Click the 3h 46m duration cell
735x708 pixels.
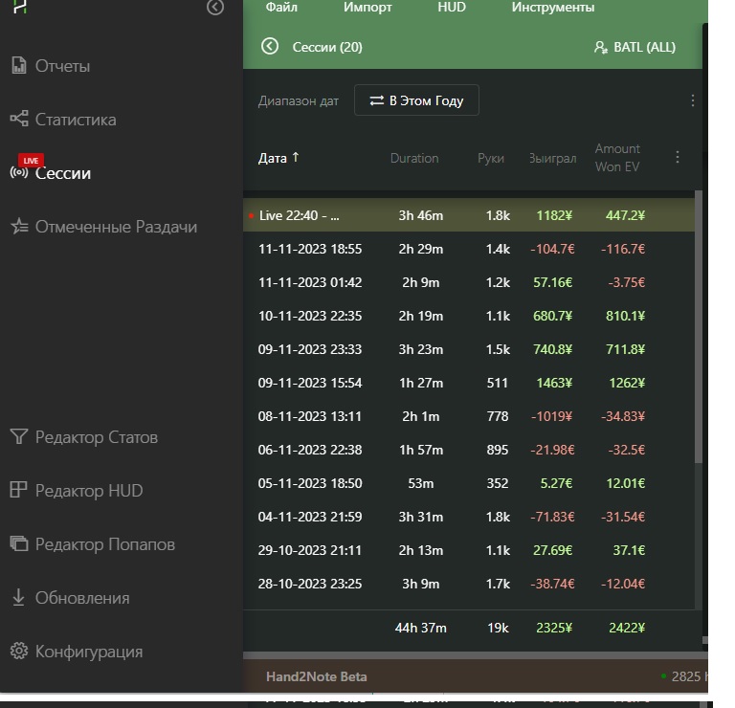click(x=420, y=215)
